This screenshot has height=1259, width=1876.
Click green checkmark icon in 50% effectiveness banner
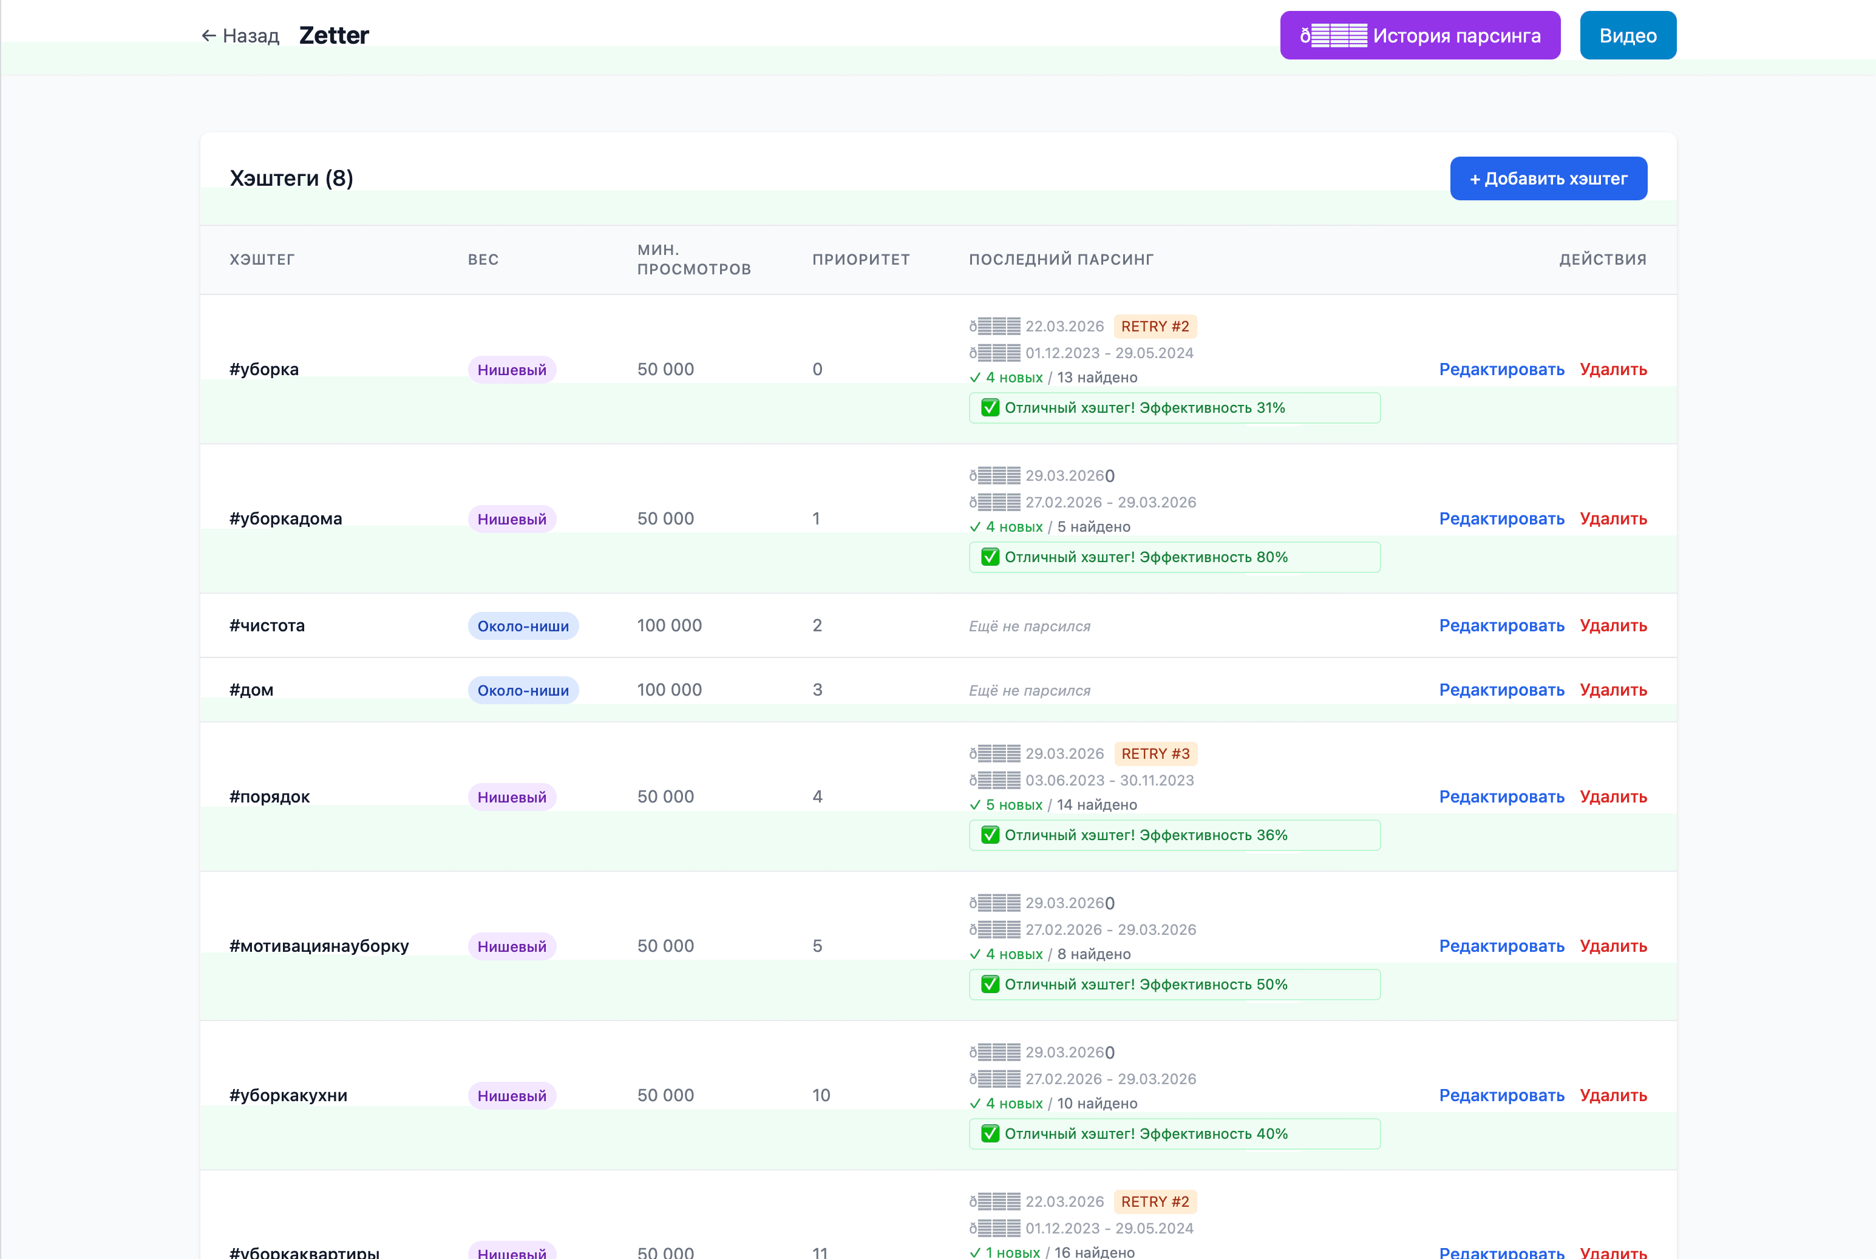(x=990, y=985)
